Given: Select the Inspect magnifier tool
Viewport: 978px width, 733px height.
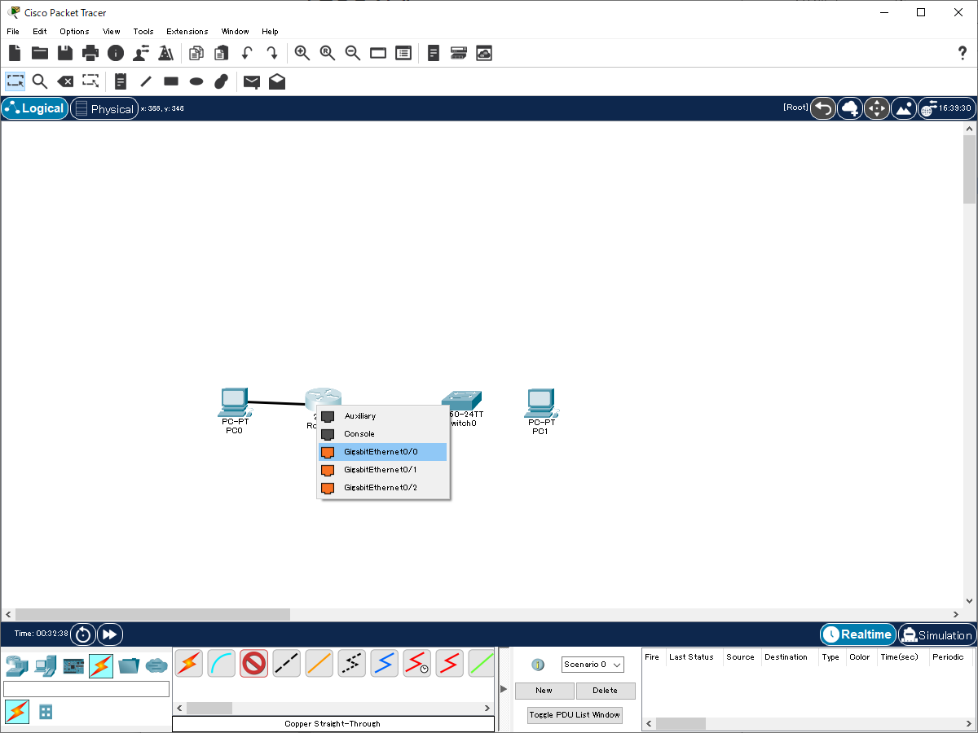Looking at the screenshot, I should 40,81.
